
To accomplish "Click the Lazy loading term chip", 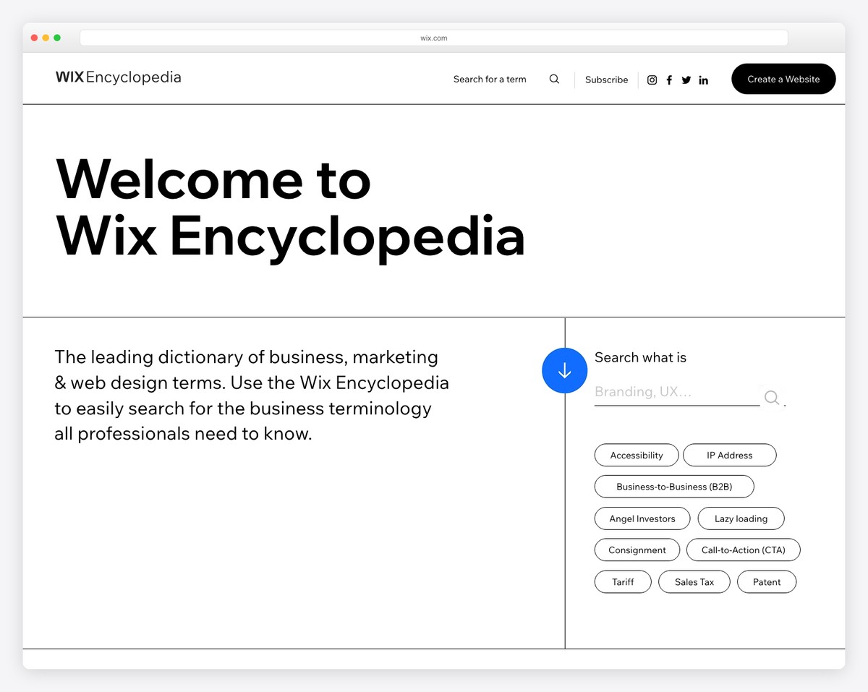I will [741, 518].
